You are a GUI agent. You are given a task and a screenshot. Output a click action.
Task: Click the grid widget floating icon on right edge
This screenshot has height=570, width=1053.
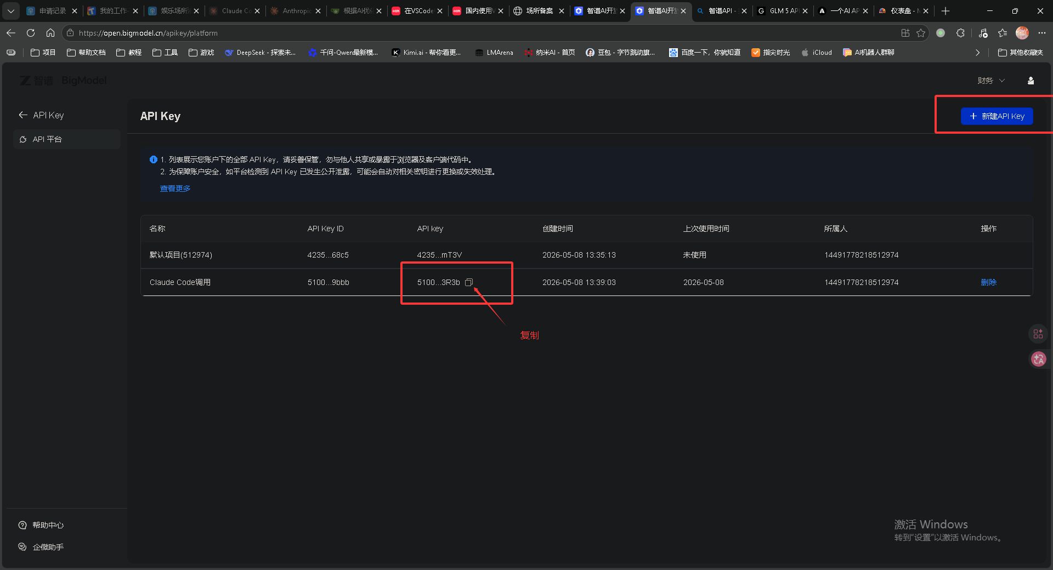(x=1038, y=334)
